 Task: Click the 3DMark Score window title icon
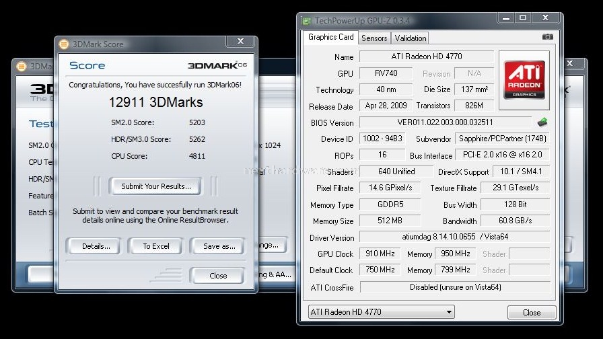63,44
